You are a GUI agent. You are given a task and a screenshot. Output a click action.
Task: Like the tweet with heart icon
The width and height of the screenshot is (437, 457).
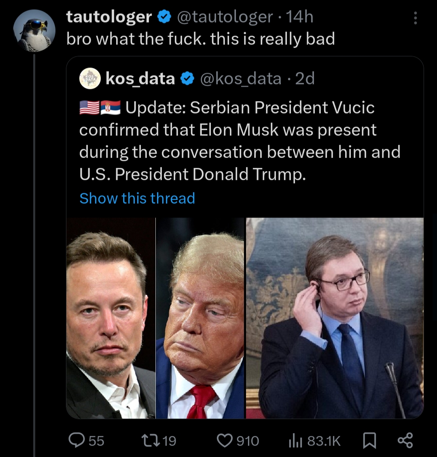pyautogui.click(x=225, y=440)
